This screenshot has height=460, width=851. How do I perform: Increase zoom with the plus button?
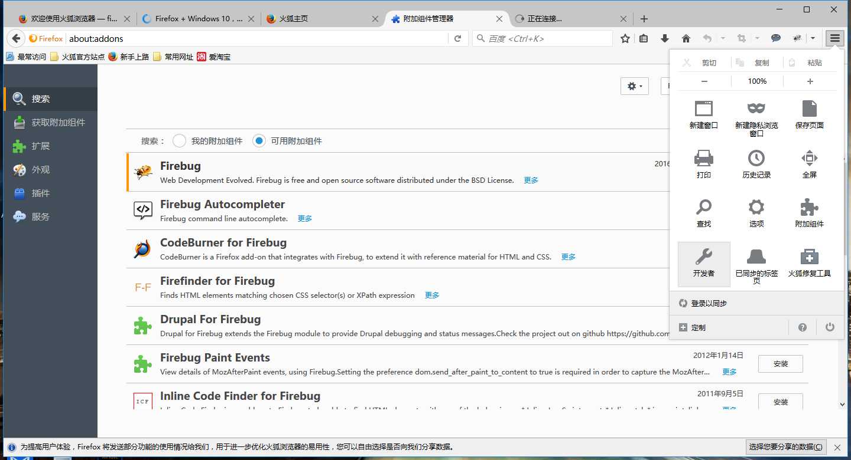click(x=810, y=81)
